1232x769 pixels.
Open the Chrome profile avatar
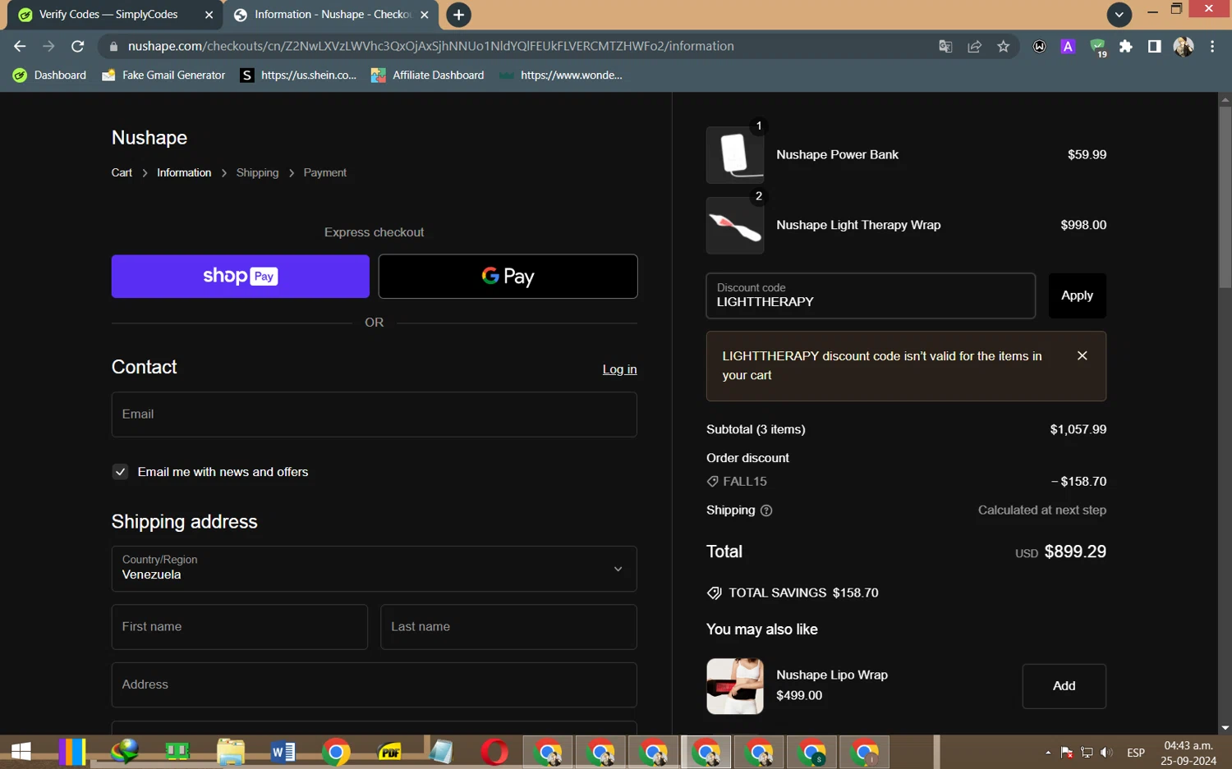coord(1184,47)
